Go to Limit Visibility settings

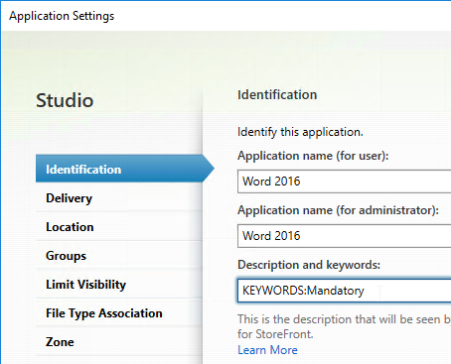119,285
